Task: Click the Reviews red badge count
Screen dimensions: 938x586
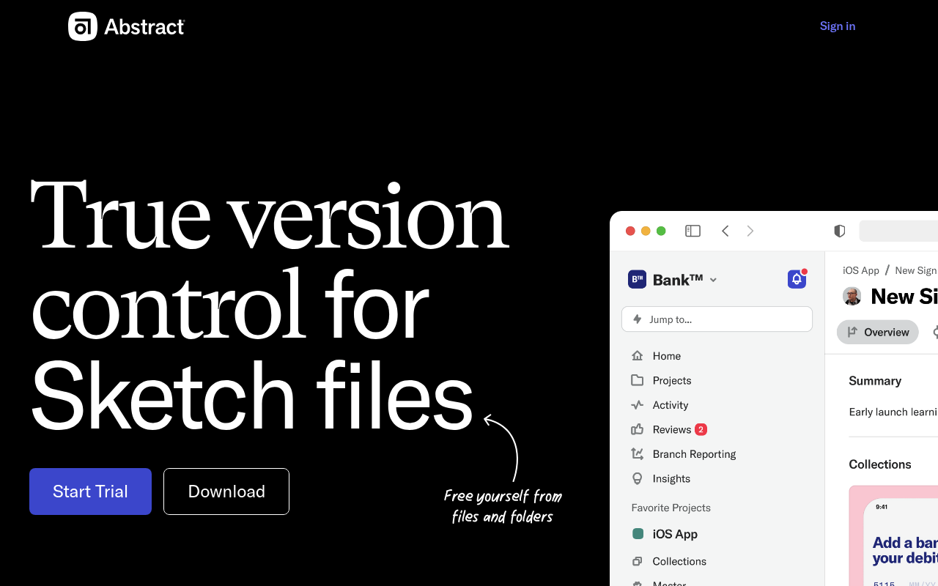Action: click(701, 429)
